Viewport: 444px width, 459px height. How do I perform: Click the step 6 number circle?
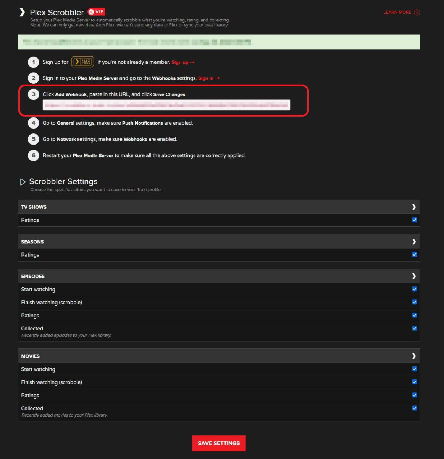coord(34,155)
